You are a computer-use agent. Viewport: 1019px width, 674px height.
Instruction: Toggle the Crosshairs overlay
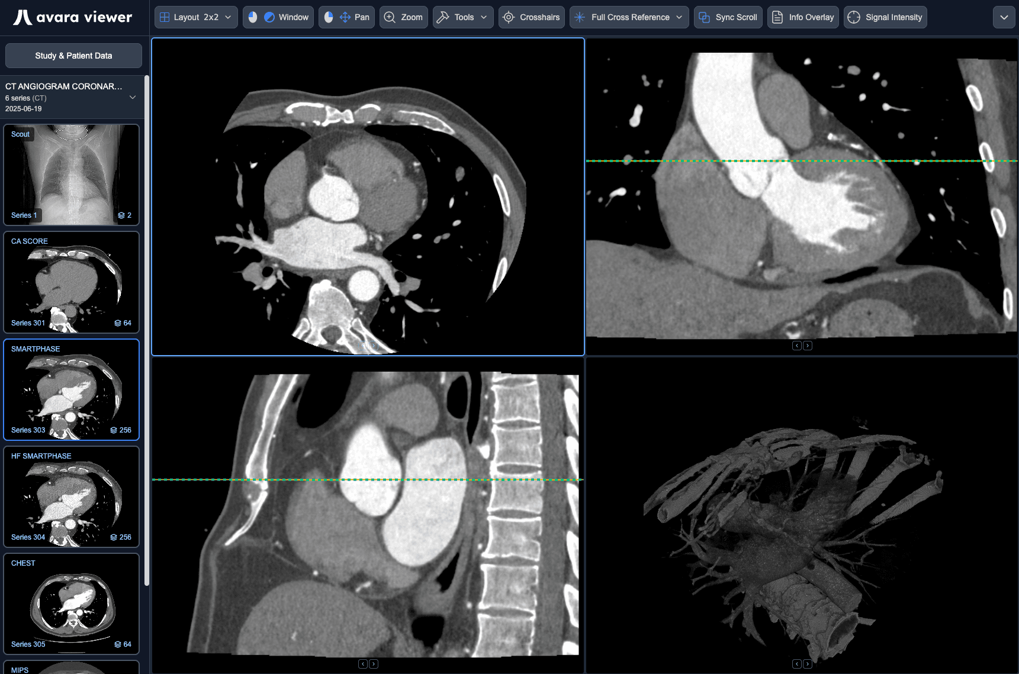(x=531, y=17)
